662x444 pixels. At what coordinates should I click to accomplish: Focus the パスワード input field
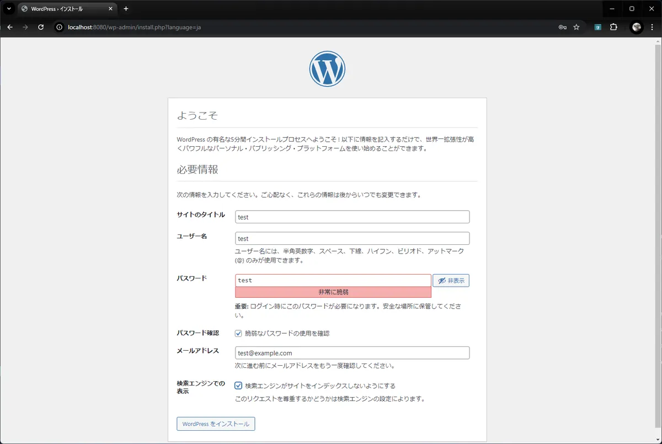[x=333, y=280]
